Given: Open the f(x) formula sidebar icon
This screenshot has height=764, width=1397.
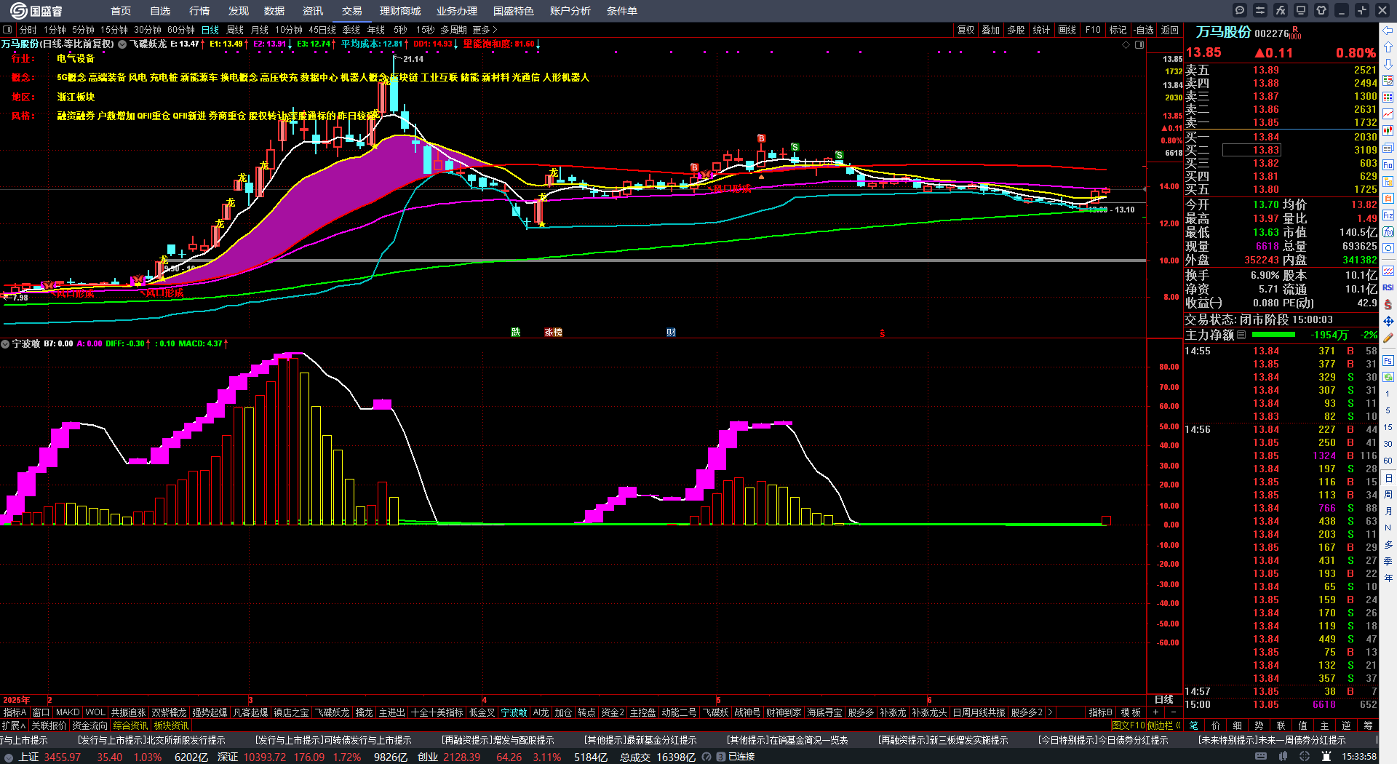Looking at the screenshot, I should pyautogui.click(x=1388, y=232).
